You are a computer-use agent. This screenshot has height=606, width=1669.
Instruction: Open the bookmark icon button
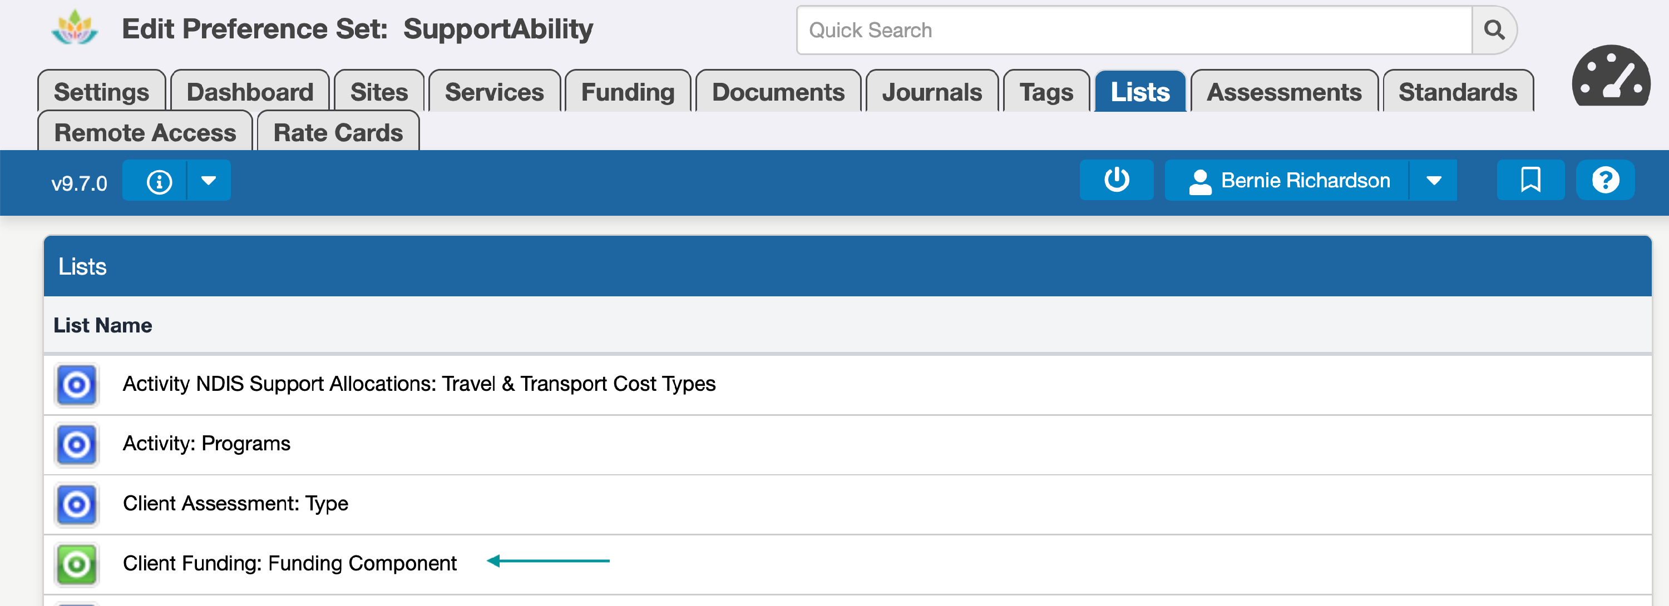[1530, 180]
